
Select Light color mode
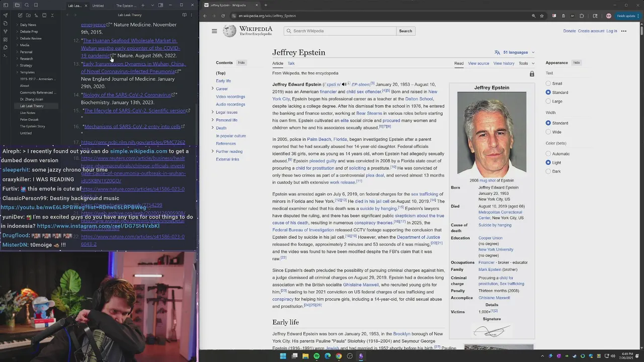click(548, 163)
